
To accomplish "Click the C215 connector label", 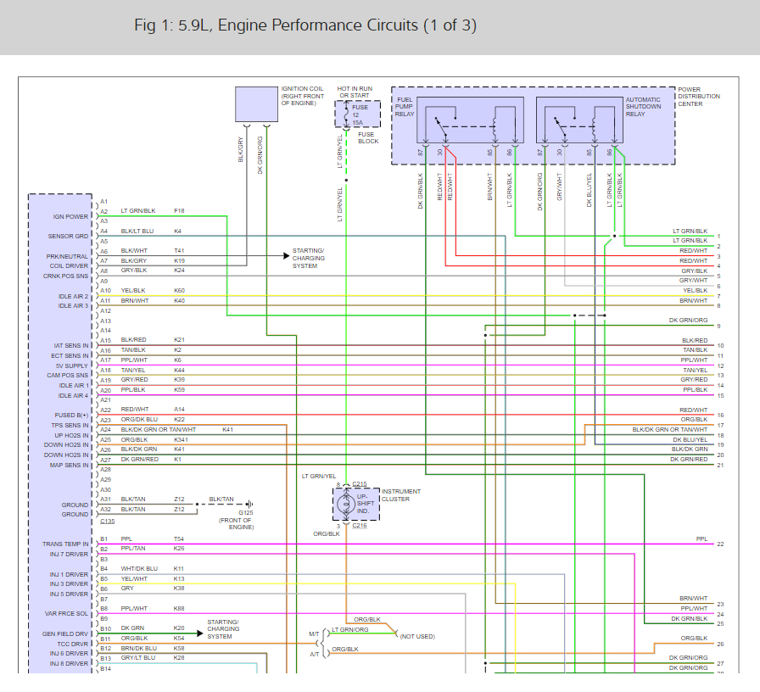I will (x=360, y=484).
